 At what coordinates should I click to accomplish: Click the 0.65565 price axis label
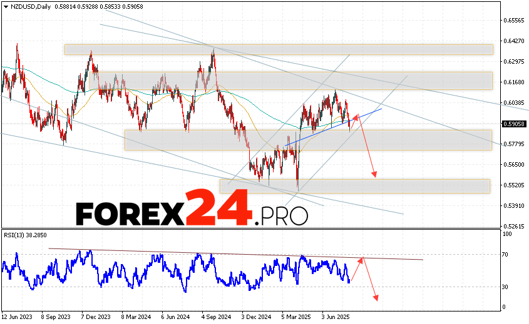tap(513, 21)
